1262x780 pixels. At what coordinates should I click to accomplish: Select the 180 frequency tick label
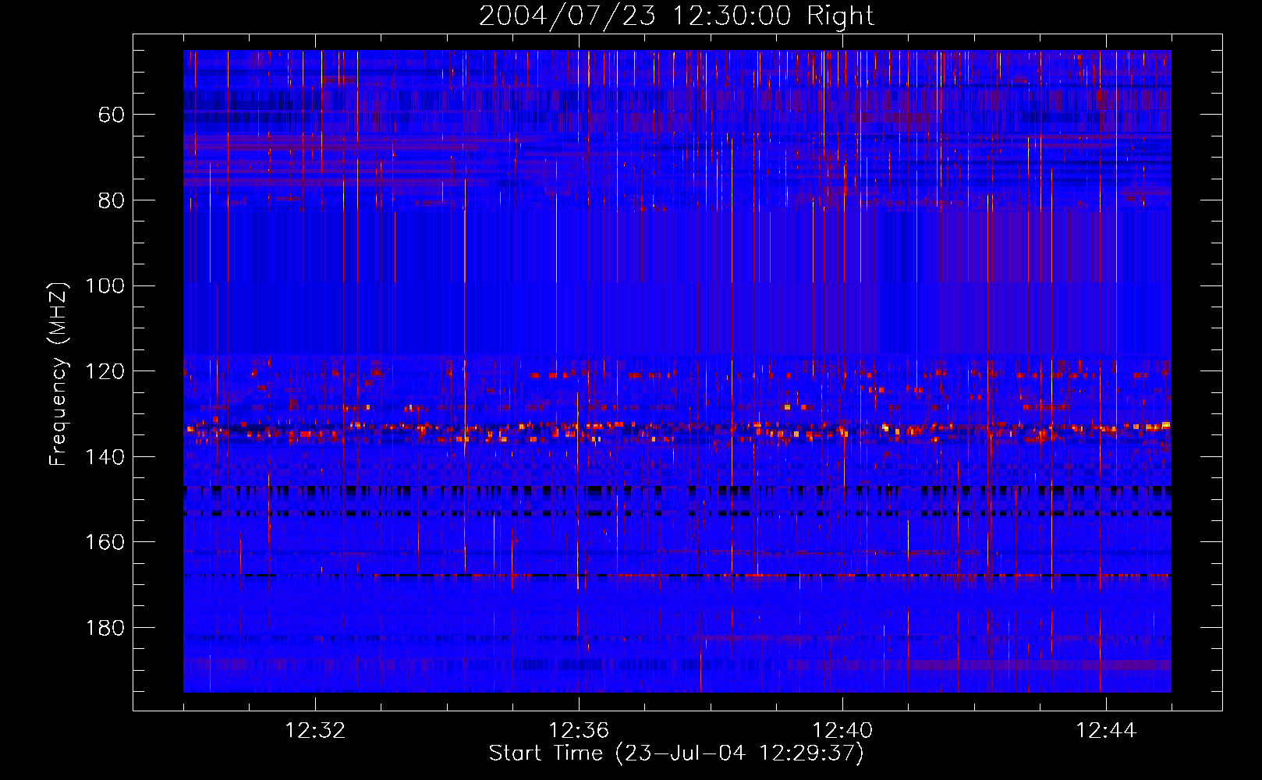coord(105,628)
